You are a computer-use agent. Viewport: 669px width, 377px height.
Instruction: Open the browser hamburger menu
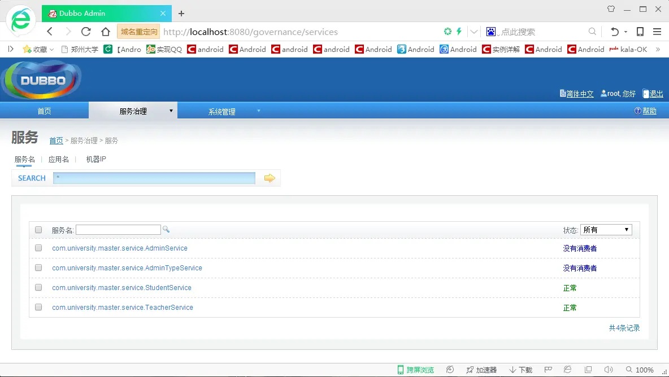click(657, 32)
